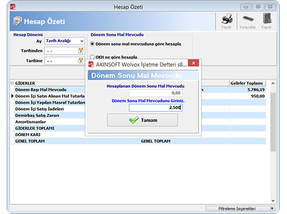287x214 pixels.
Task: Expand the Filtreleme Seçenekleri arrow
Action: click(x=272, y=208)
